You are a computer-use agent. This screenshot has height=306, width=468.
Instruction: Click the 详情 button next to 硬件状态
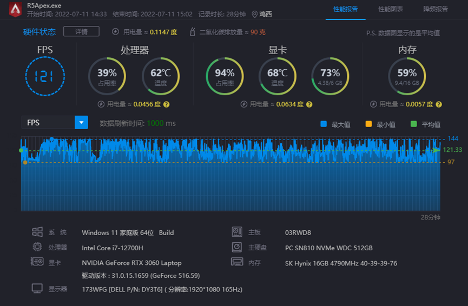pos(81,31)
